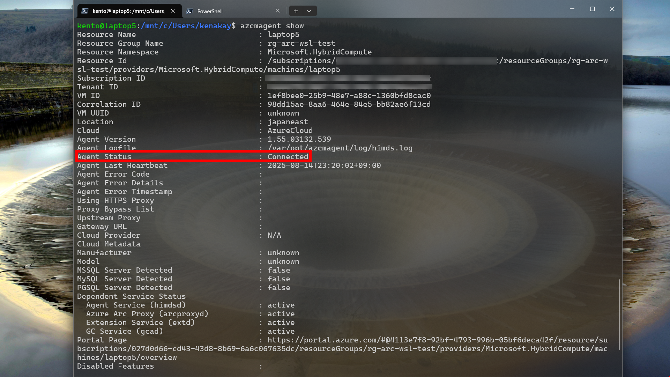
Task: Click the Agent Last Heartbeat timestamp
Action: pos(324,165)
